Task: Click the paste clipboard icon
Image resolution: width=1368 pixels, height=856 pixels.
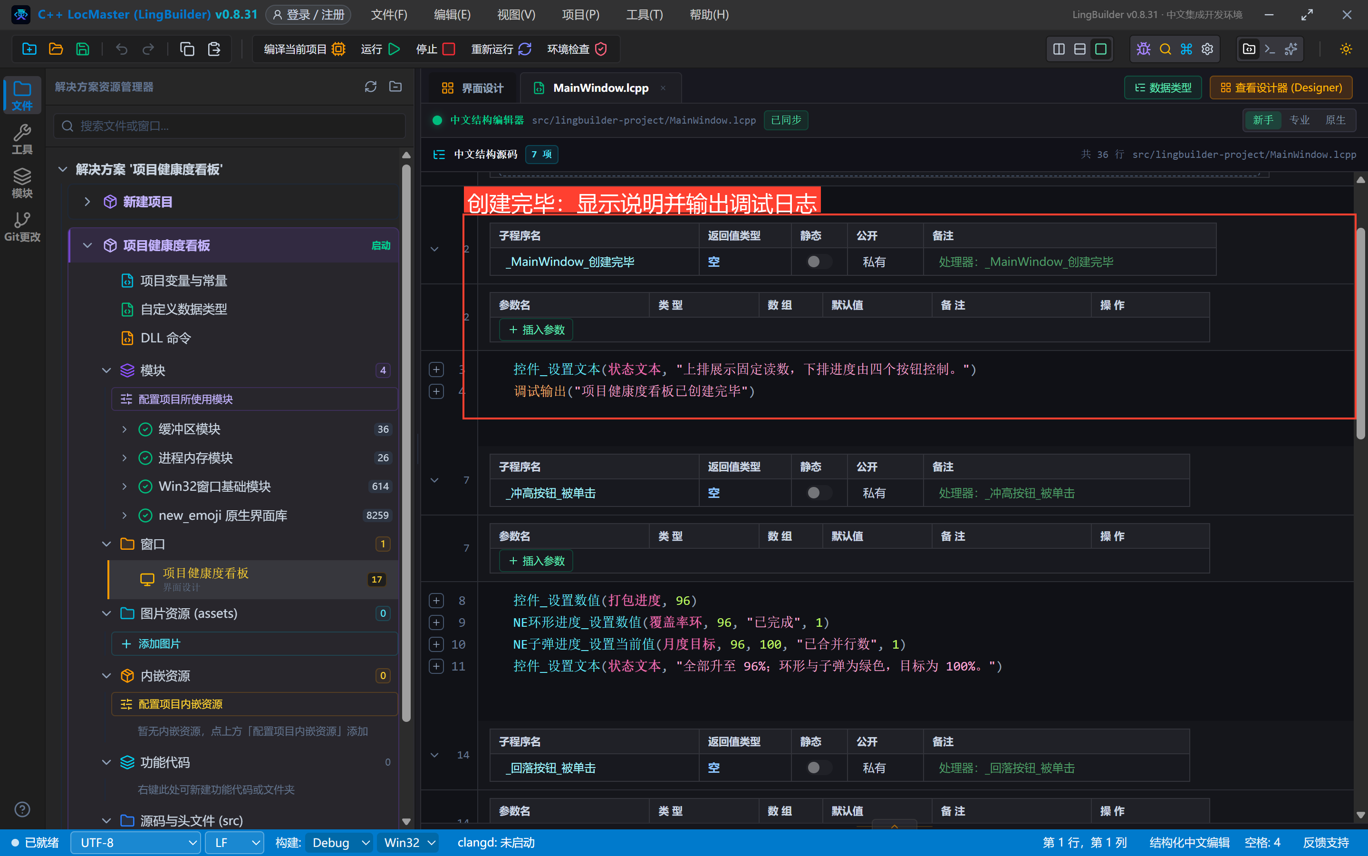Action: [214, 49]
